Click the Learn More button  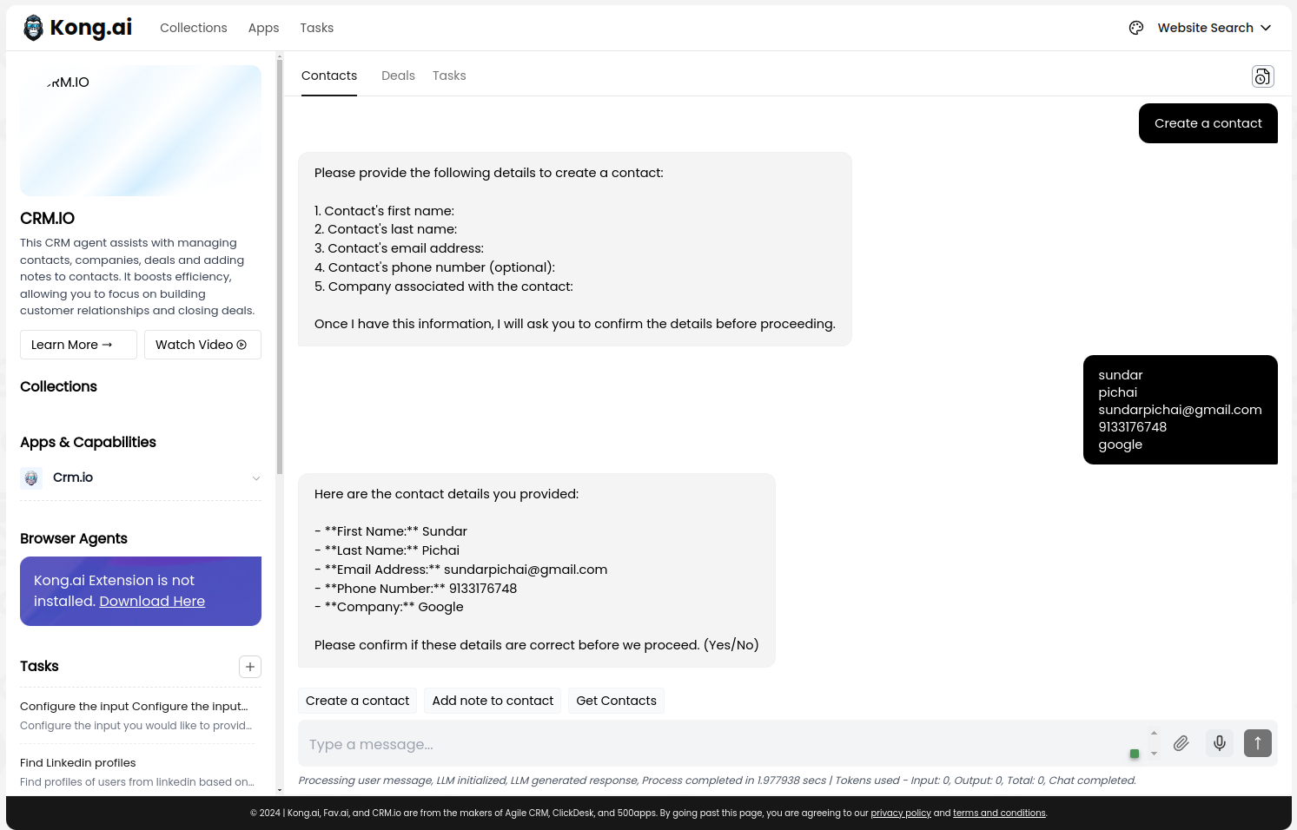[x=78, y=345]
